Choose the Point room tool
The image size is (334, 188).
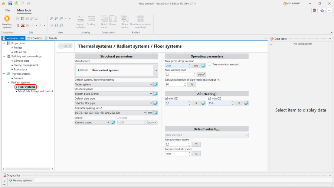(104, 22)
